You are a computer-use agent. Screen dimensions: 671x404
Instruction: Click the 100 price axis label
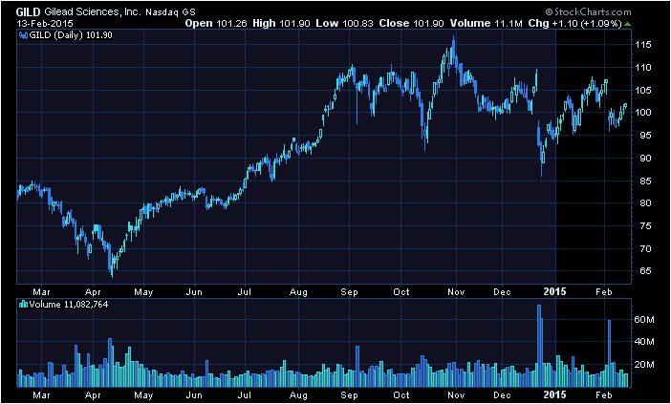(643, 113)
